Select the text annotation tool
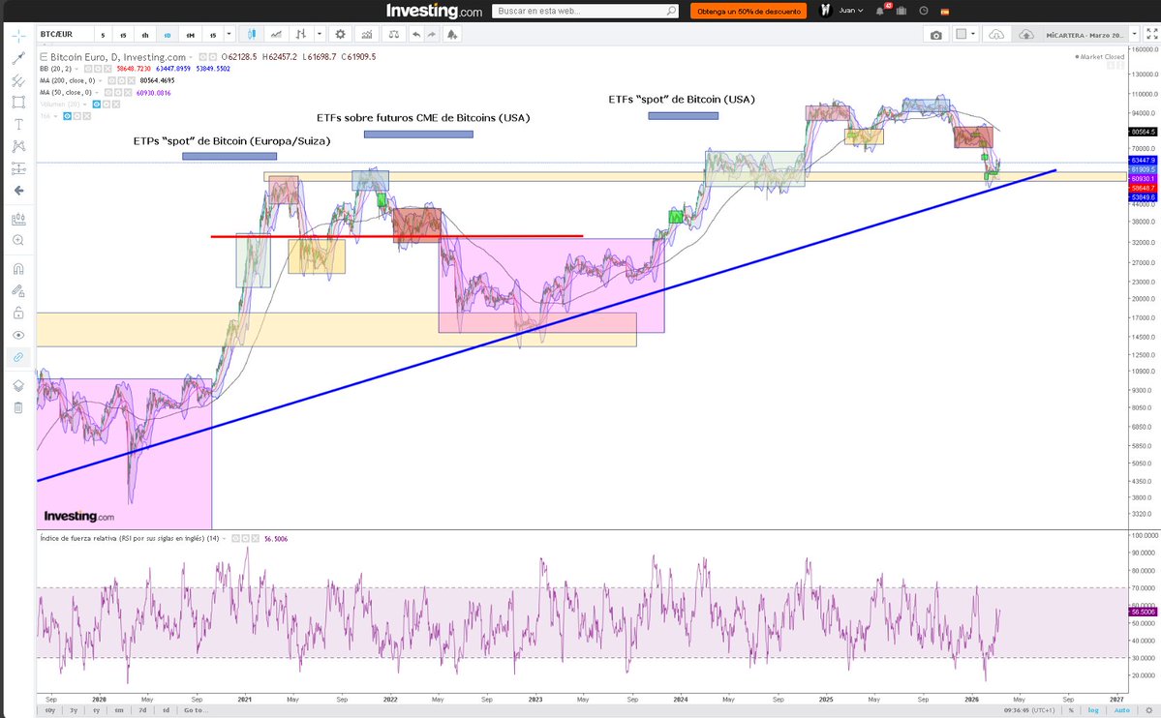1161x718 pixels. 16,124
